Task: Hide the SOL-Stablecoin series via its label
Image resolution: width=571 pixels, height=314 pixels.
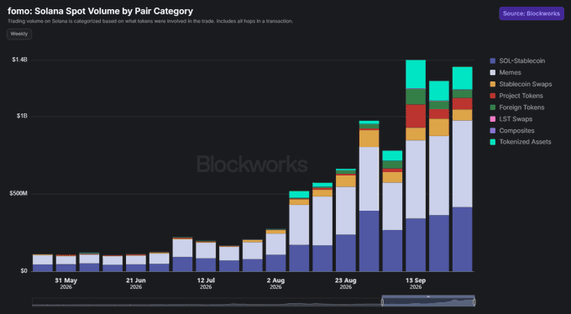Action: click(521, 60)
